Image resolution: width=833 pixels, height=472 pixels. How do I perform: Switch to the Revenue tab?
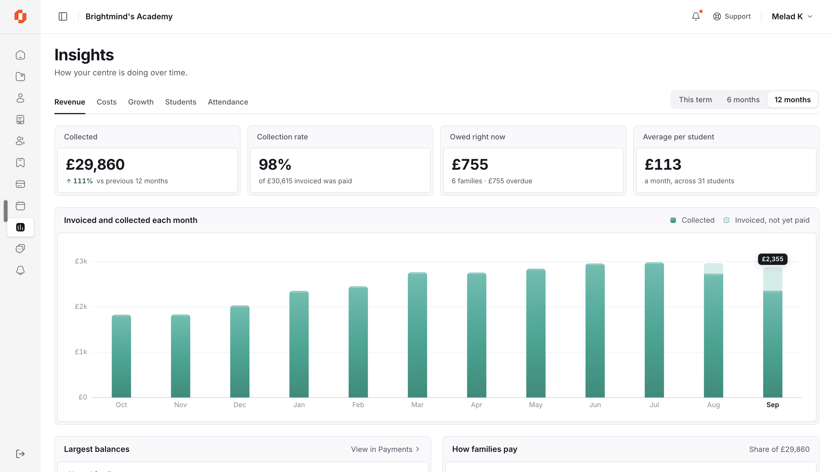point(70,102)
